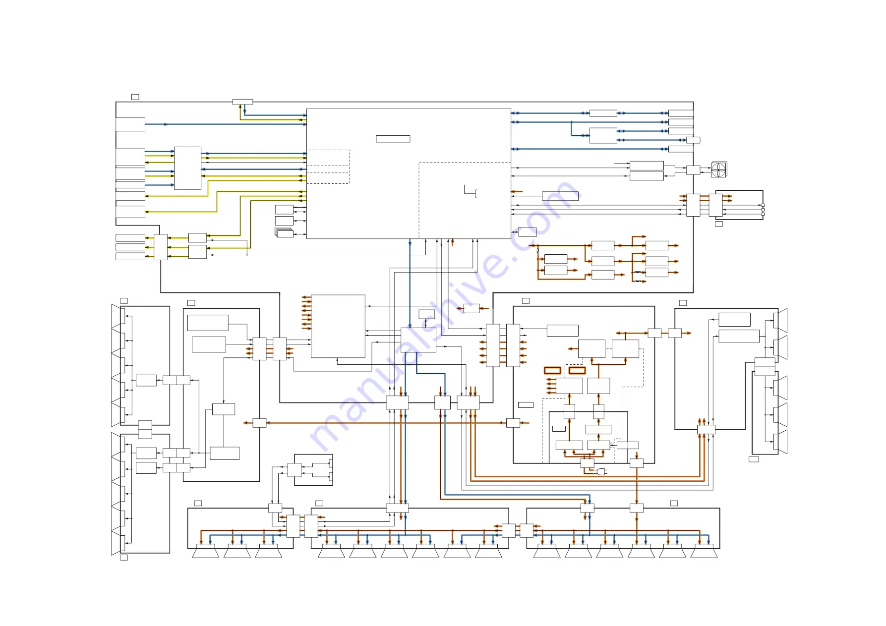The image size is (886, 626).
Task: Select the small label box inside largest block
Action: [x=393, y=139]
